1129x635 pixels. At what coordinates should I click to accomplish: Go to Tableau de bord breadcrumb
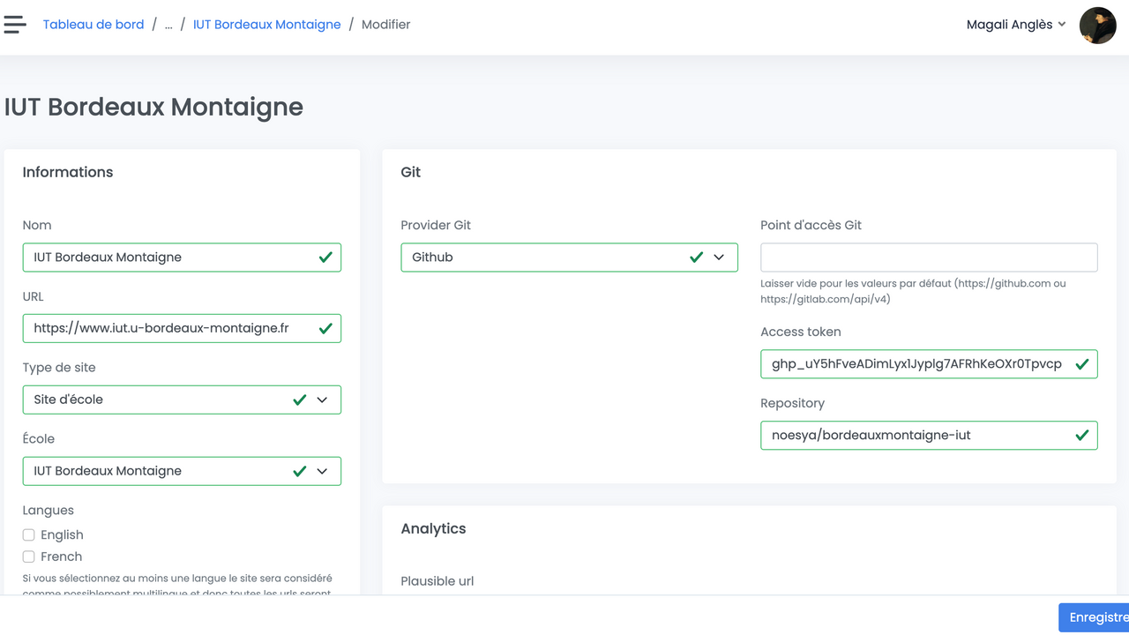click(93, 25)
